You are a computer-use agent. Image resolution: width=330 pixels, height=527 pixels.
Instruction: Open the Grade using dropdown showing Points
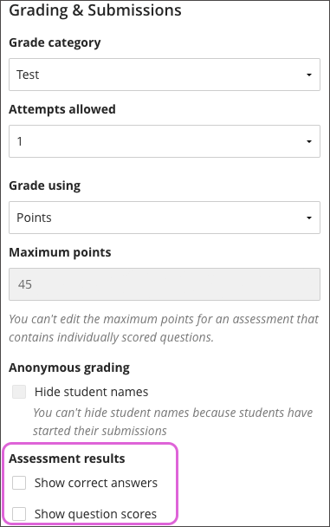click(165, 218)
